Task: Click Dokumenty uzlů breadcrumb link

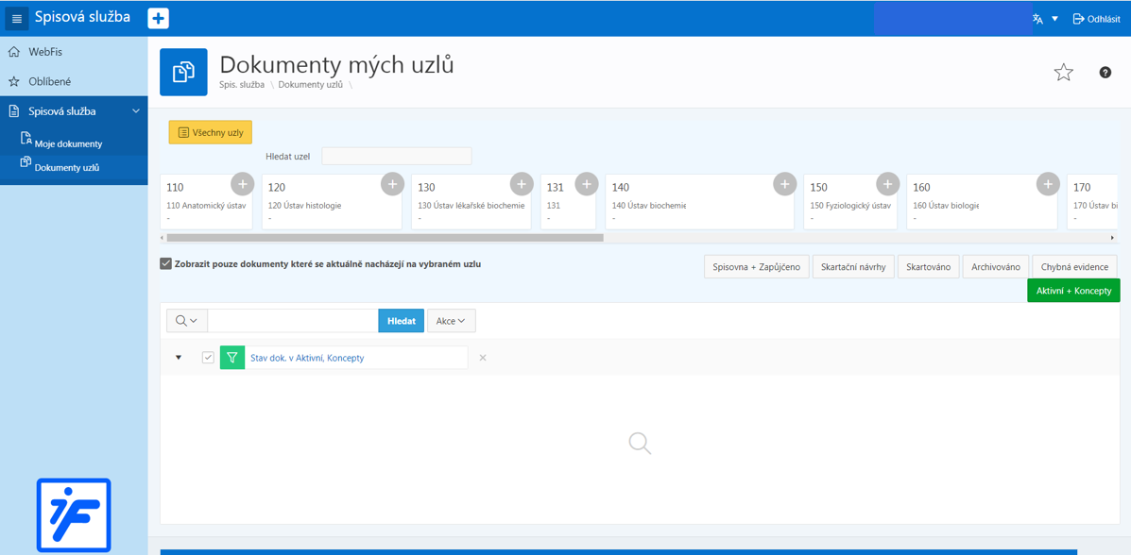Action: point(312,84)
